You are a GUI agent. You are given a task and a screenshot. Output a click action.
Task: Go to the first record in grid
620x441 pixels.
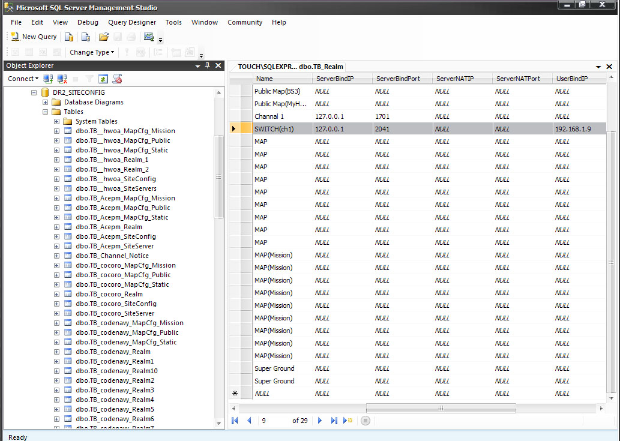click(235, 421)
